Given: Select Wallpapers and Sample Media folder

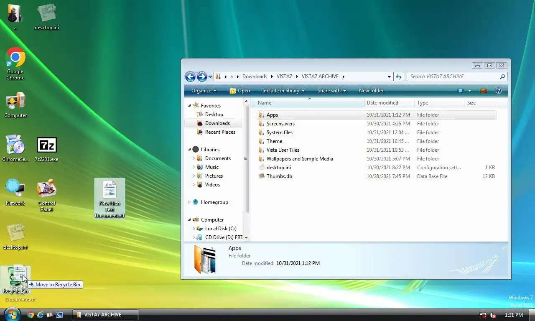Looking at the screenshot, I should [x=377, y=159].
